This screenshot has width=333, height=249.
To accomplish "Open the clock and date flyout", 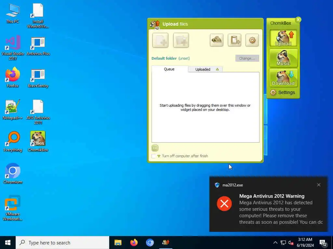I will [305, 243].
